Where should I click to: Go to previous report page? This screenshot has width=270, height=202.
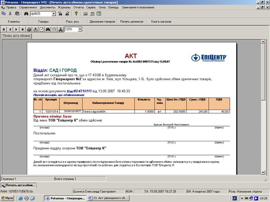pyautogui.click(x=10, y=29)
